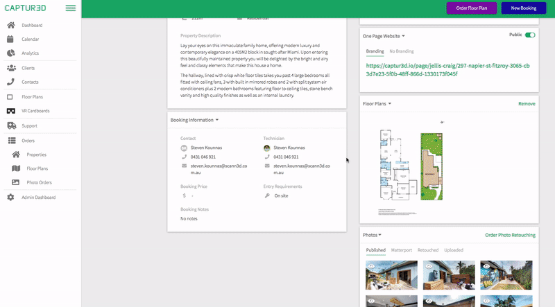
Task: Open the third published photo thumbnail
Action: [x=506, y=275]
